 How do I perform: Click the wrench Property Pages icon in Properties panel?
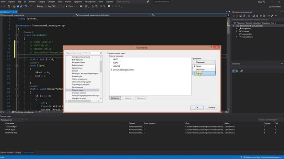[241, 71]
